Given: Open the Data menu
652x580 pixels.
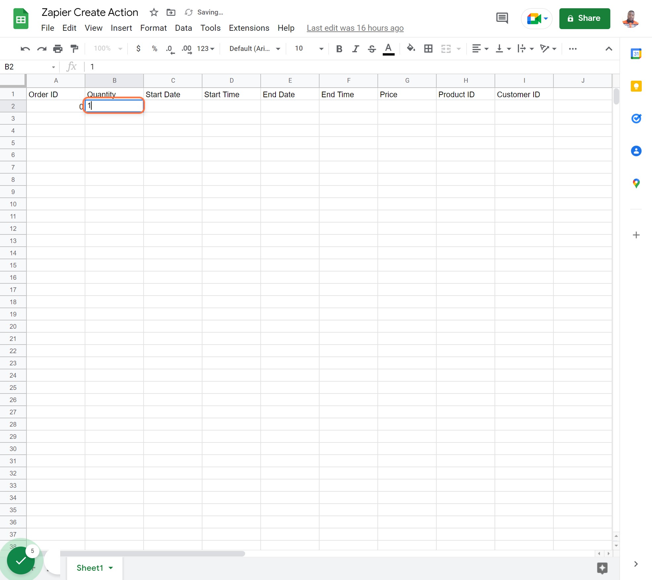Looking at the screenshot, I should click(183, 28).
